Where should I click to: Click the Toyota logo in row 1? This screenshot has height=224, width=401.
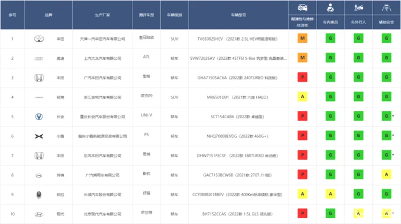(39, 38)
